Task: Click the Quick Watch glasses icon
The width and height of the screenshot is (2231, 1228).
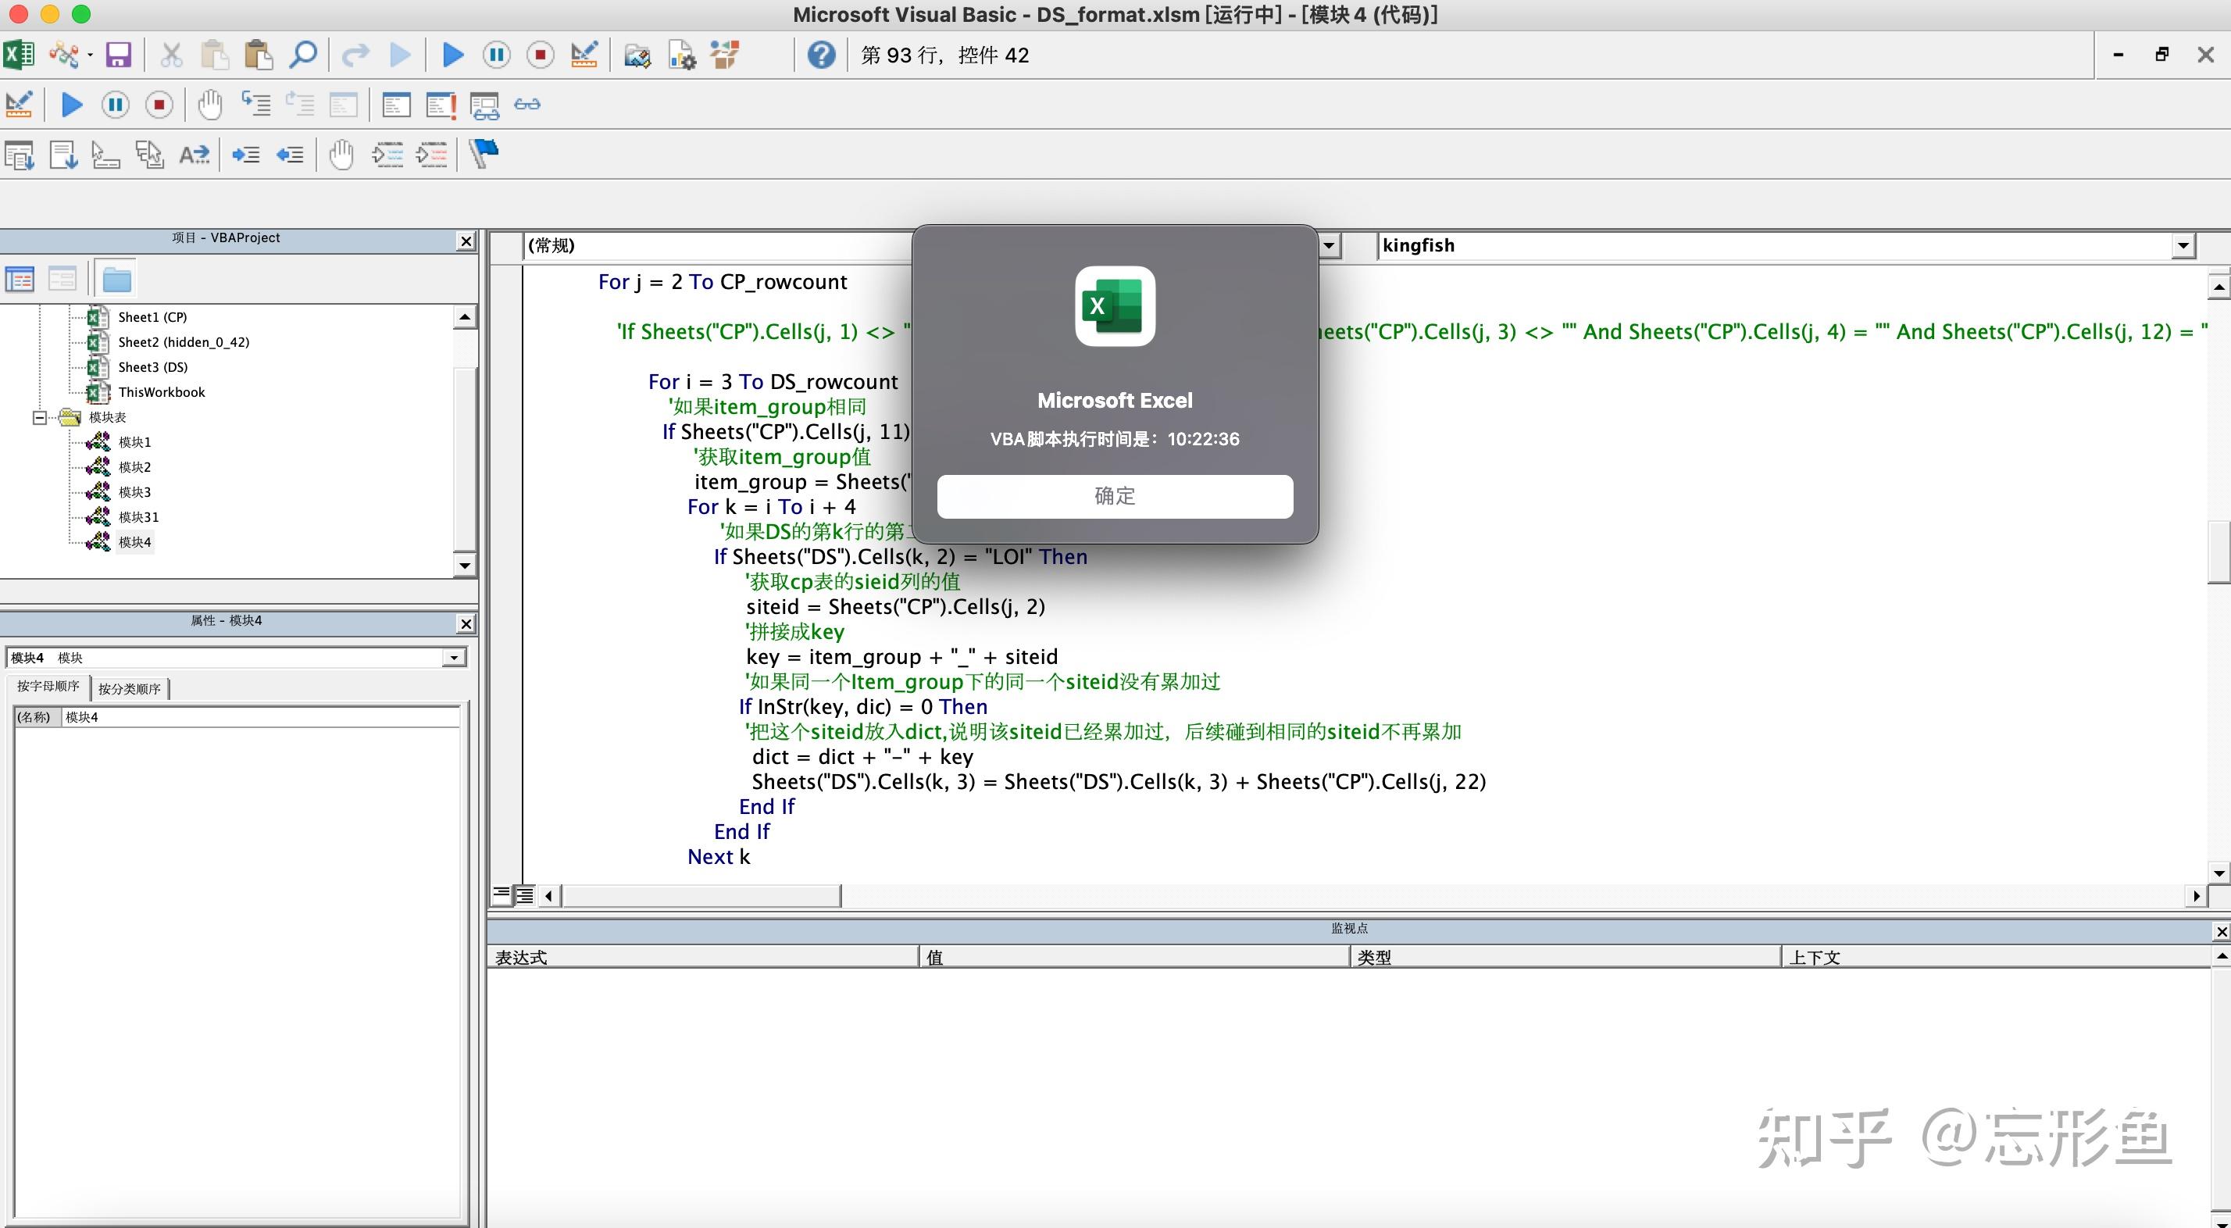Action: pos(527,105)
